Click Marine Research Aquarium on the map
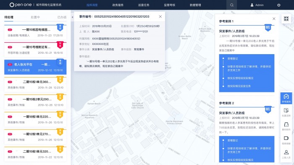The image size is (294, 165). click(89, 116)
